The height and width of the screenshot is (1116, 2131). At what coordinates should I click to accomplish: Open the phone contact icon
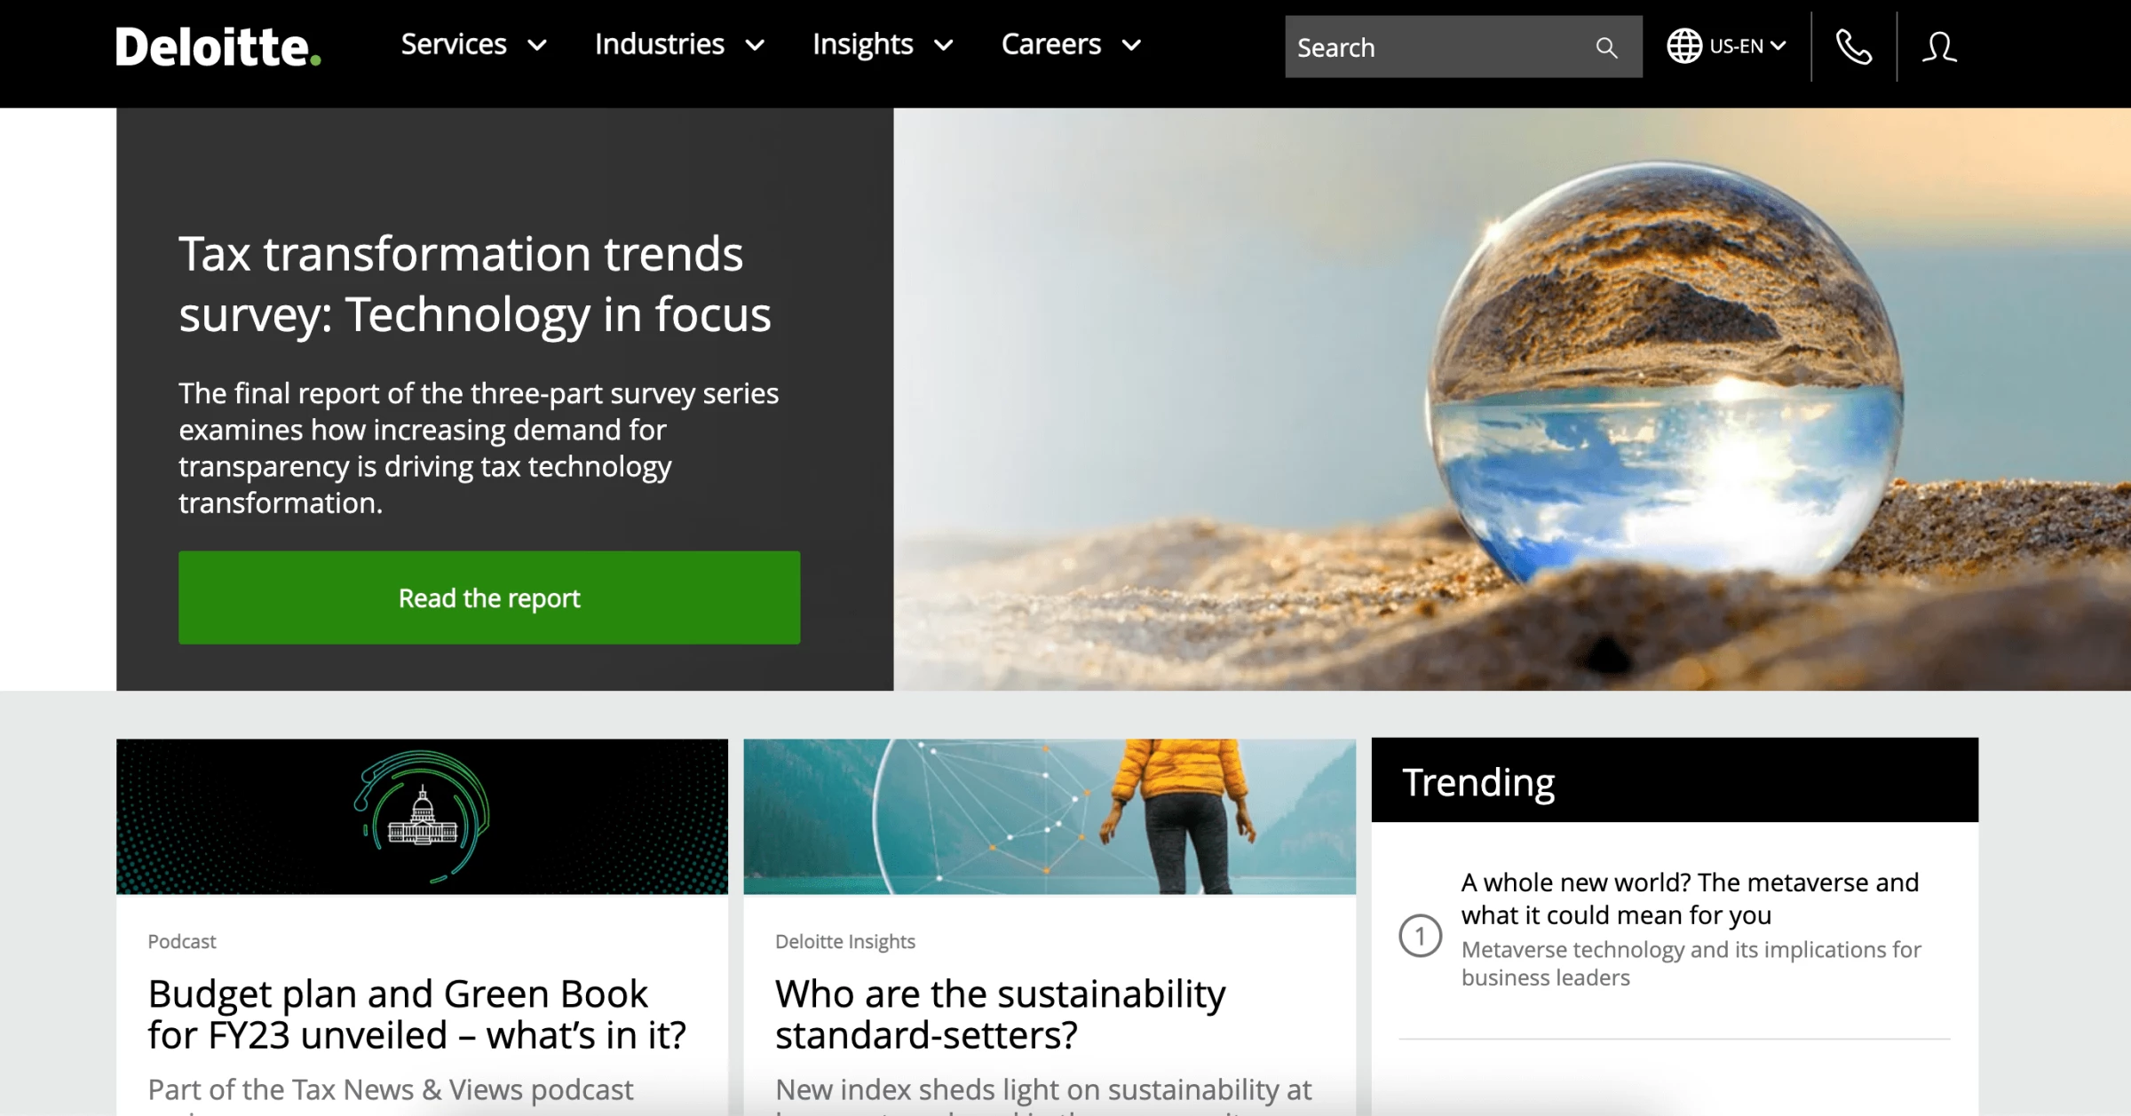point(1854,47)
